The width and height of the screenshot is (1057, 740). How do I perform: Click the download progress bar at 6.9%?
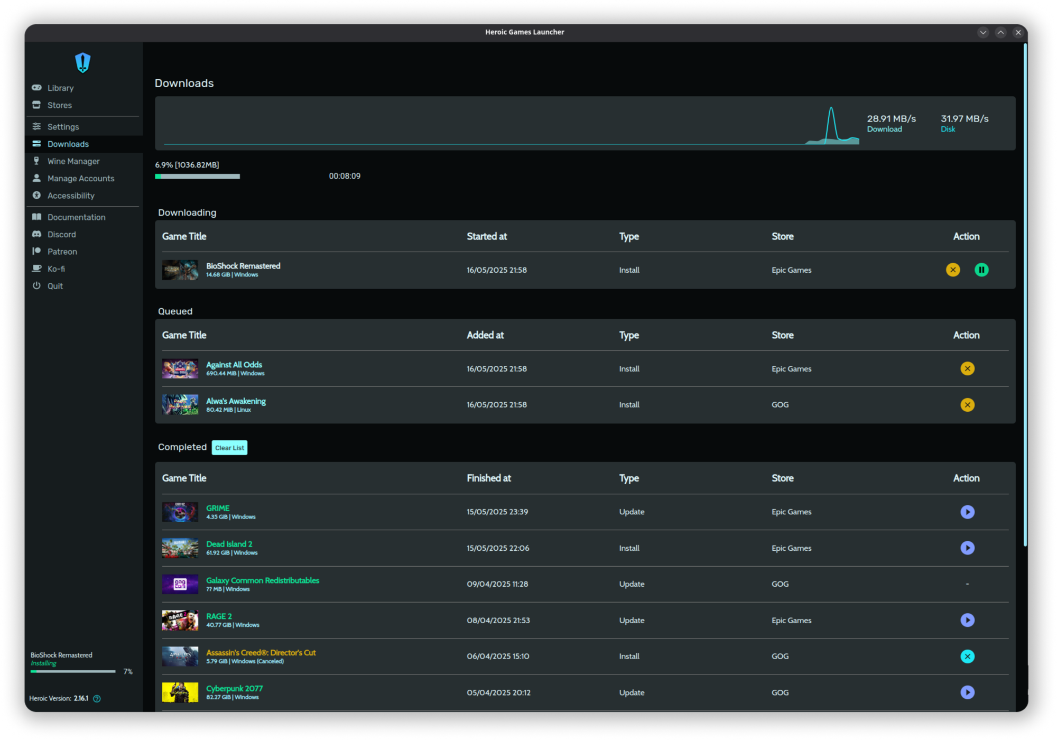point(197,177)
